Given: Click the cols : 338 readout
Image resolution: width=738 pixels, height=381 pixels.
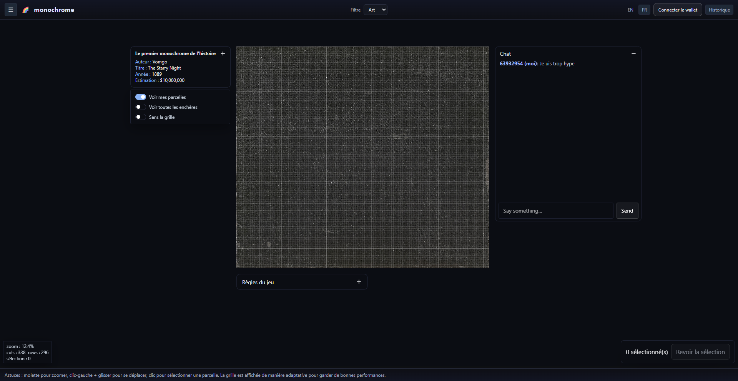Looking at the screenshot, I should tap(16, 353).
